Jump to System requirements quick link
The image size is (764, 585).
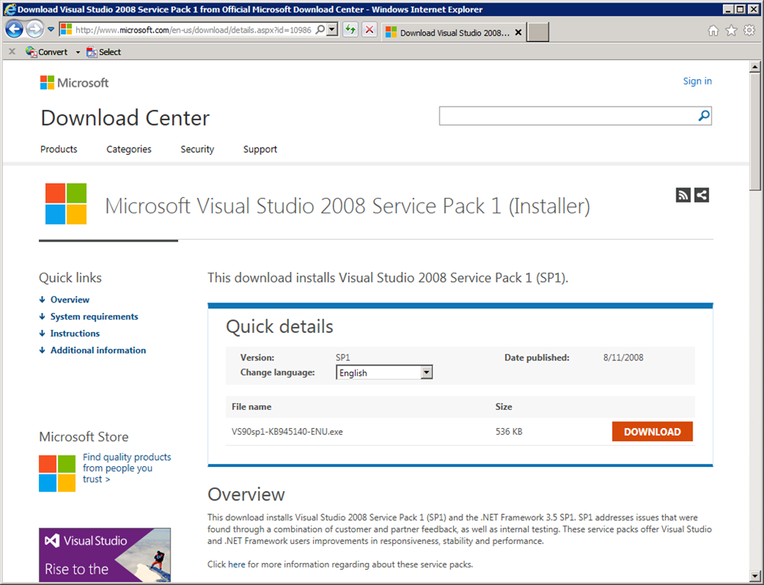94,317
